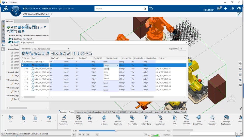Viewport: 244px width, 137px height.
Task: Click Generate a Resource
Action: tap(78, 119)
